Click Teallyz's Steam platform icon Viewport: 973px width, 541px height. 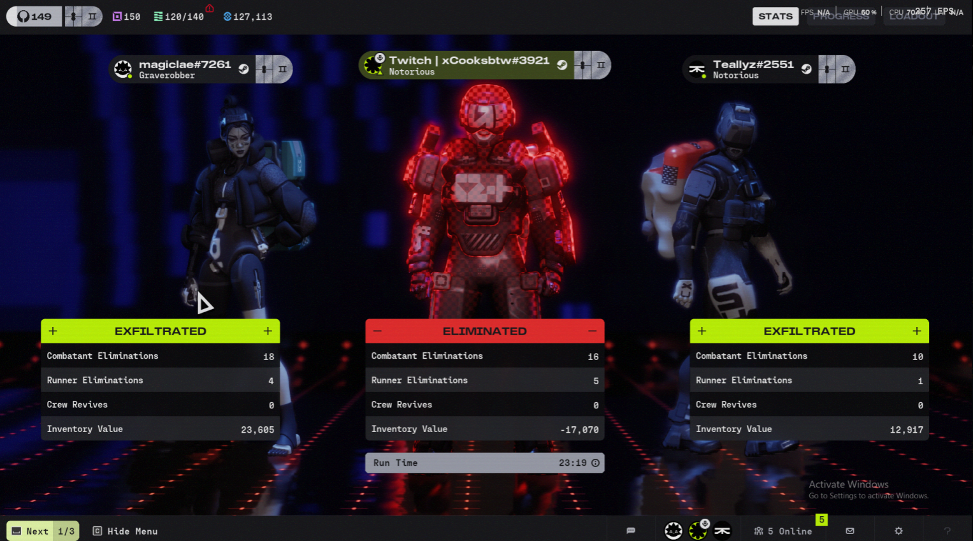click(x=806, y=69)
